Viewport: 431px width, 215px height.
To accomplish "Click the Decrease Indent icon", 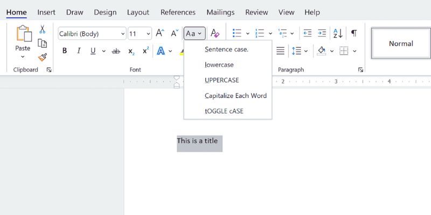I will pos(308,33).
